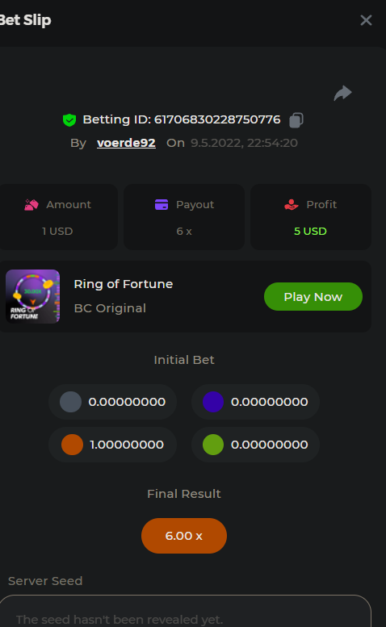Viewport: 386px width, 627px height.
Task: Select the purple color bet swatch
Action: point(213,402)
